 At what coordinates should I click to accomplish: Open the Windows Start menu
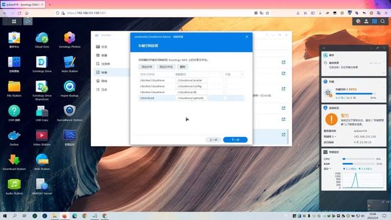(x=4, y=216)
